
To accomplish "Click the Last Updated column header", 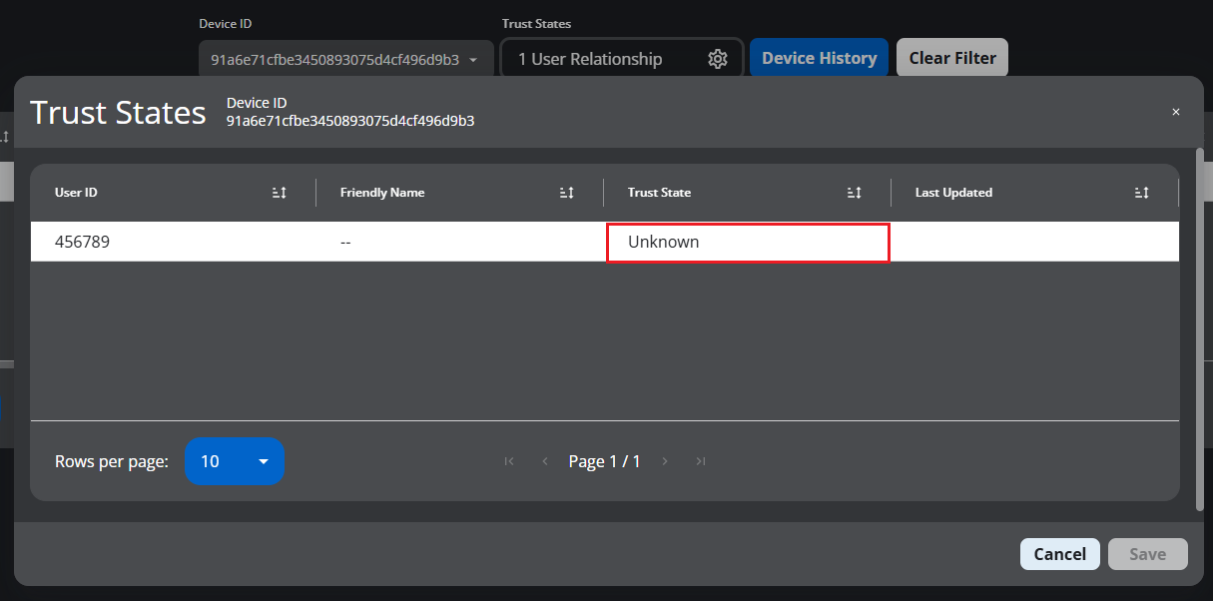I will tap(953, 193).
